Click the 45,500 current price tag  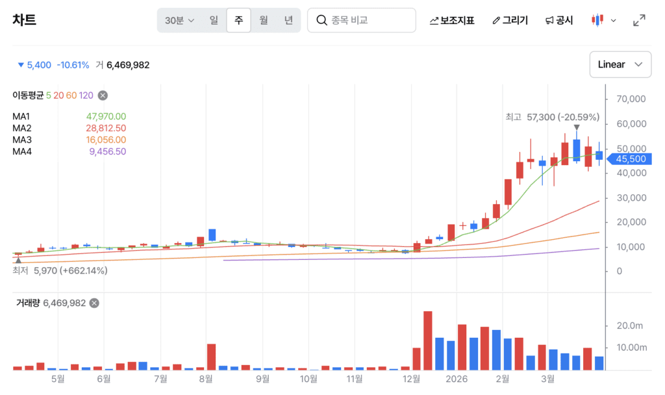pyautogui.click(x=631, y=159)
